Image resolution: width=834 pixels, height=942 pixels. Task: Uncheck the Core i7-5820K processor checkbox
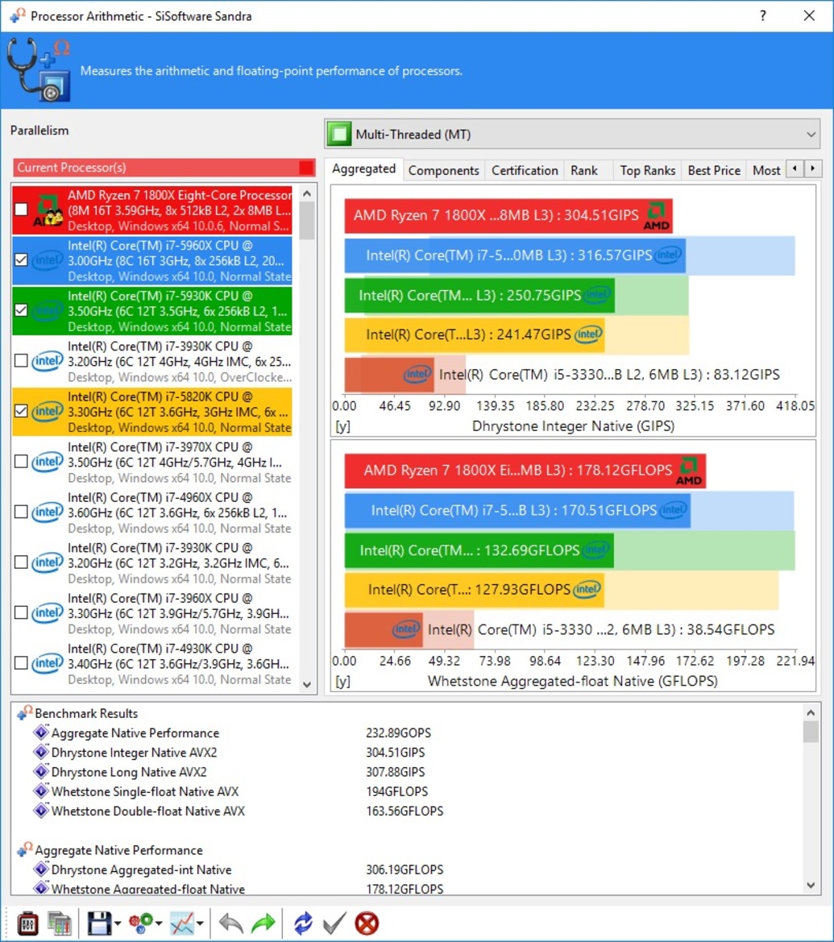[21, 411]
